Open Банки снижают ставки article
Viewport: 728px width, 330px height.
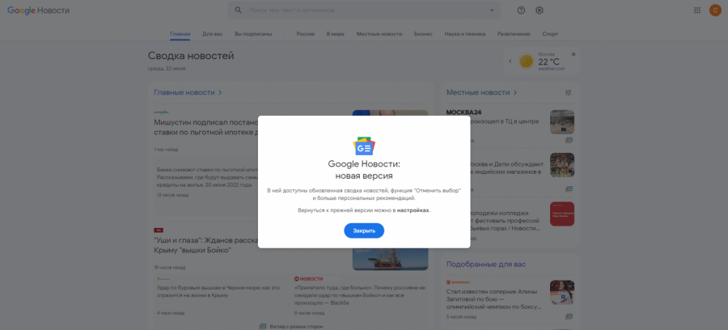click(207, 177)
